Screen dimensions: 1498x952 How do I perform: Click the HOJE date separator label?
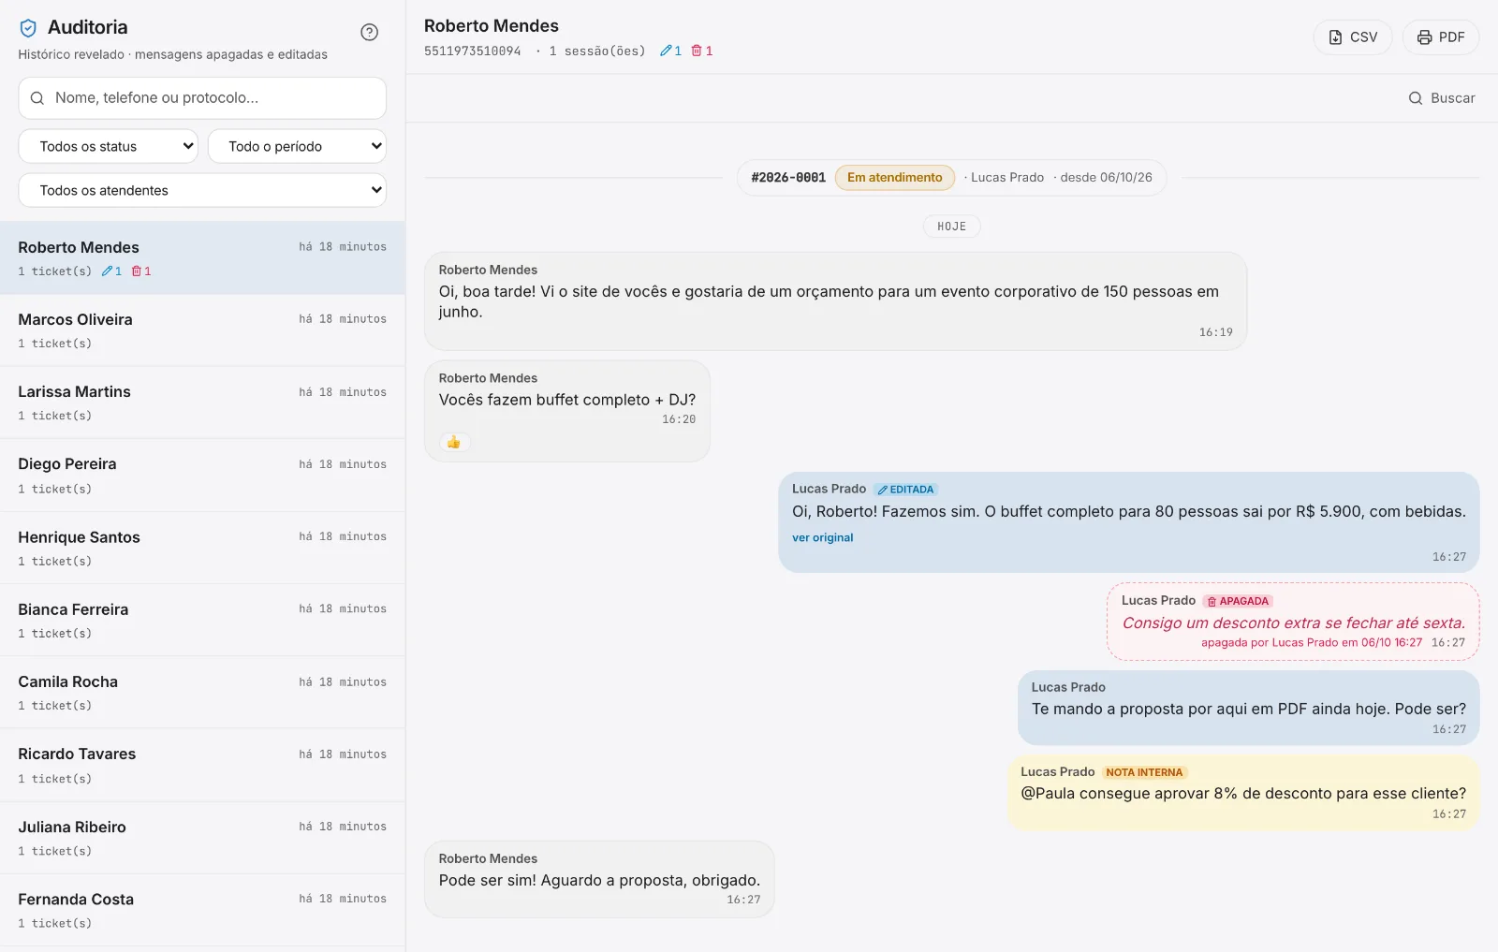tap(951, 227)
